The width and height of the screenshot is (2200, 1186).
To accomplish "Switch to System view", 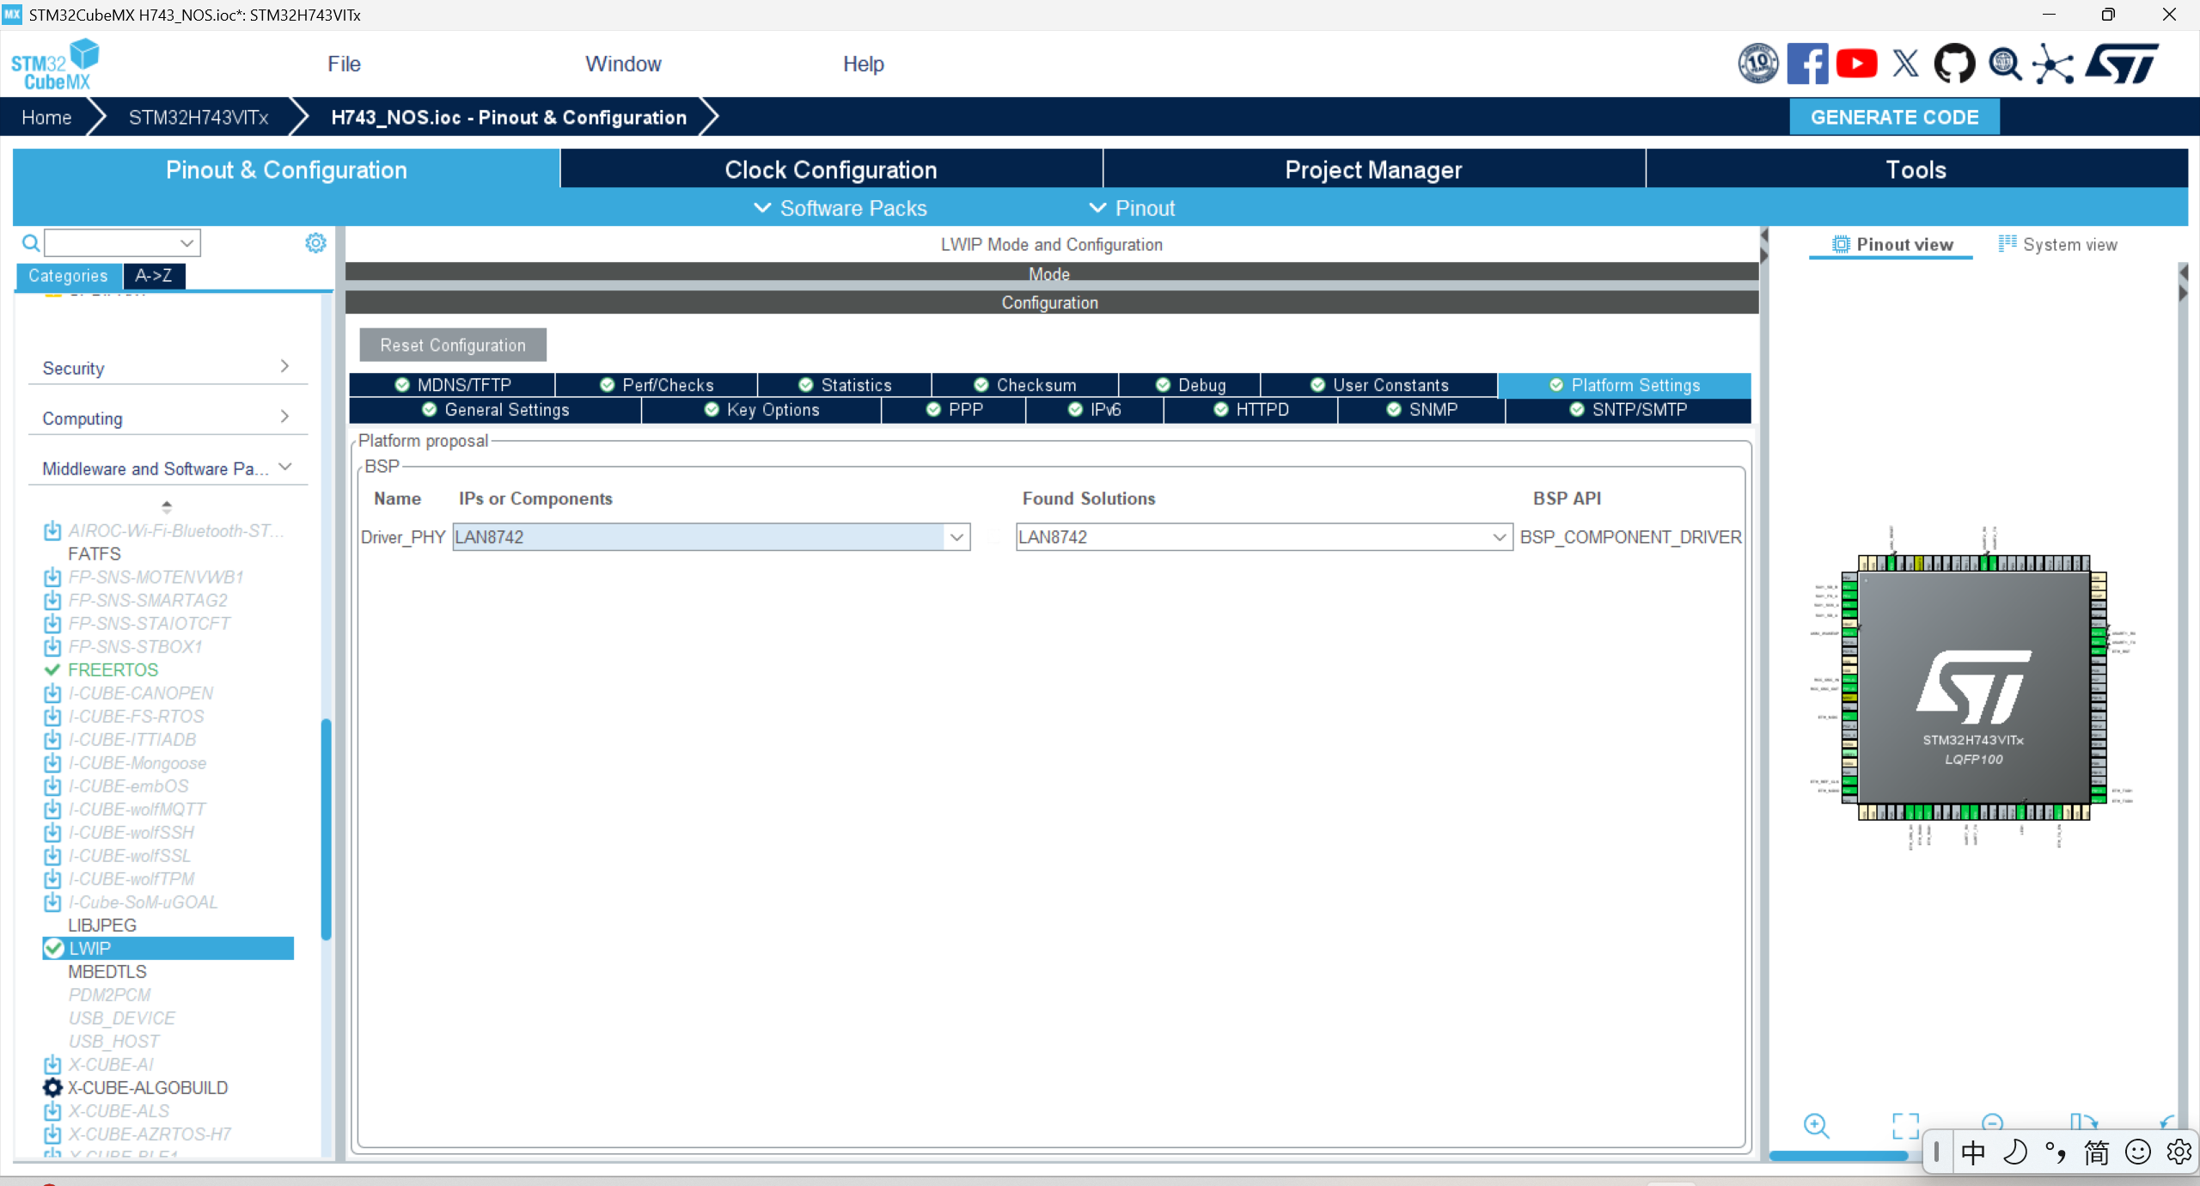I will point(2057,244).
